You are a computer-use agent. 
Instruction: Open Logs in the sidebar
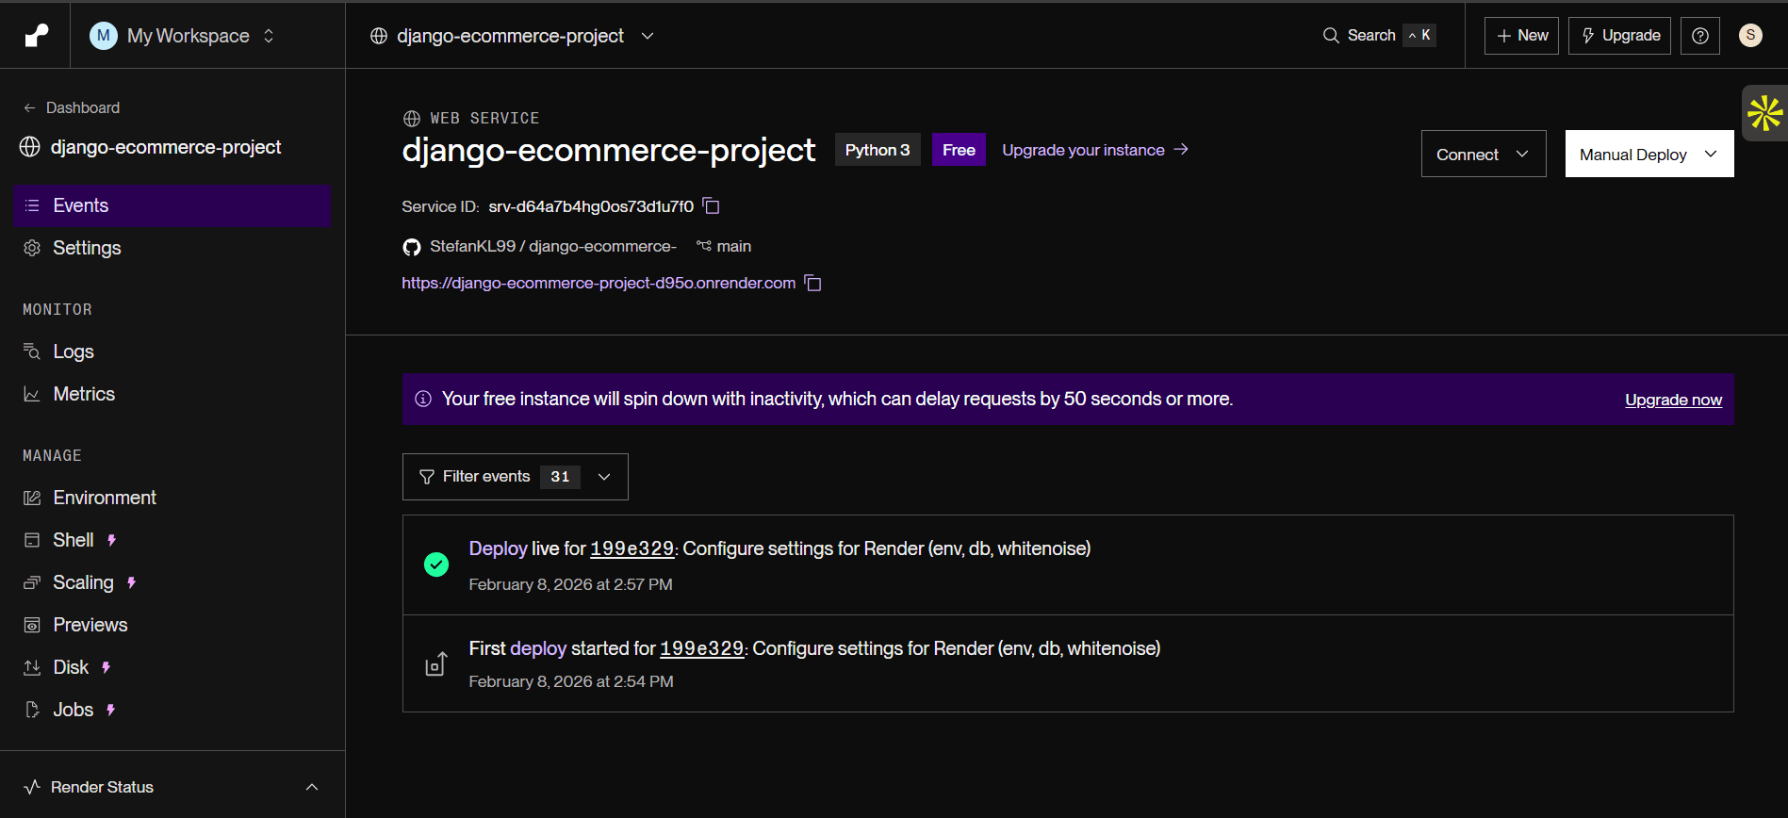(172, 352)
